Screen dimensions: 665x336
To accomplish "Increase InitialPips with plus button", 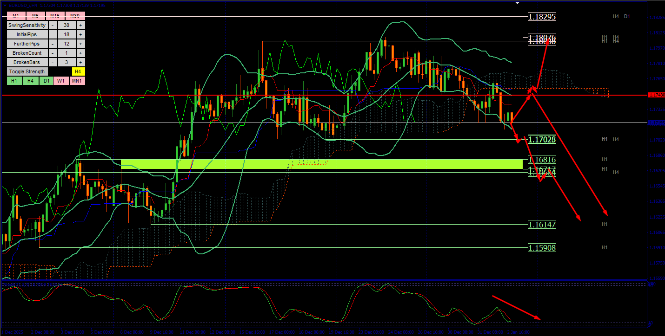I will (80, 34).
